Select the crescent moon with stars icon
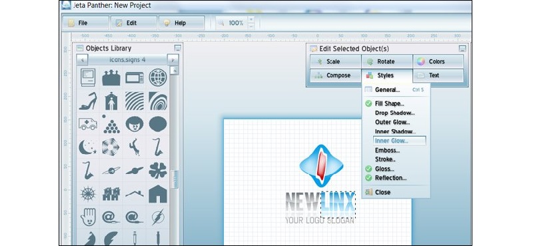533x246 pixels. click(88, 147)
